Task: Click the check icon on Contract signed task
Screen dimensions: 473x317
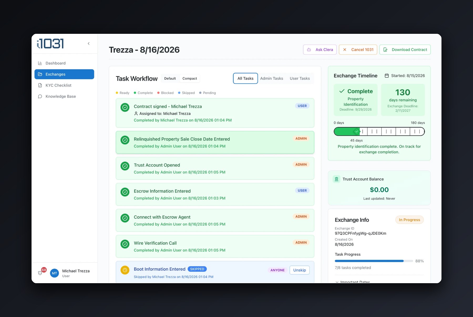Action: [x=125, y=107]
